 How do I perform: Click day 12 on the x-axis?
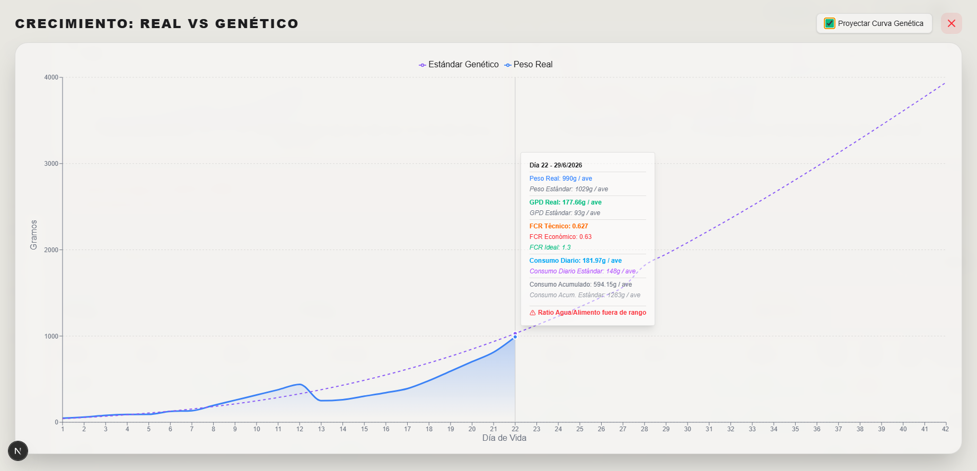coord(300,429)
